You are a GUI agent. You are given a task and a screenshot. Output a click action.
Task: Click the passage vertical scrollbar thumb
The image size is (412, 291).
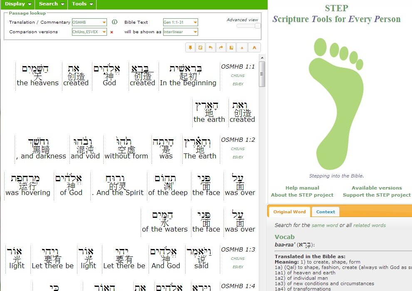(262, 74)
